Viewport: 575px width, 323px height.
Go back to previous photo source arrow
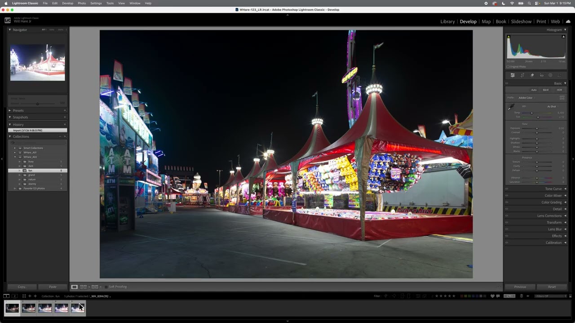point(30,296)
